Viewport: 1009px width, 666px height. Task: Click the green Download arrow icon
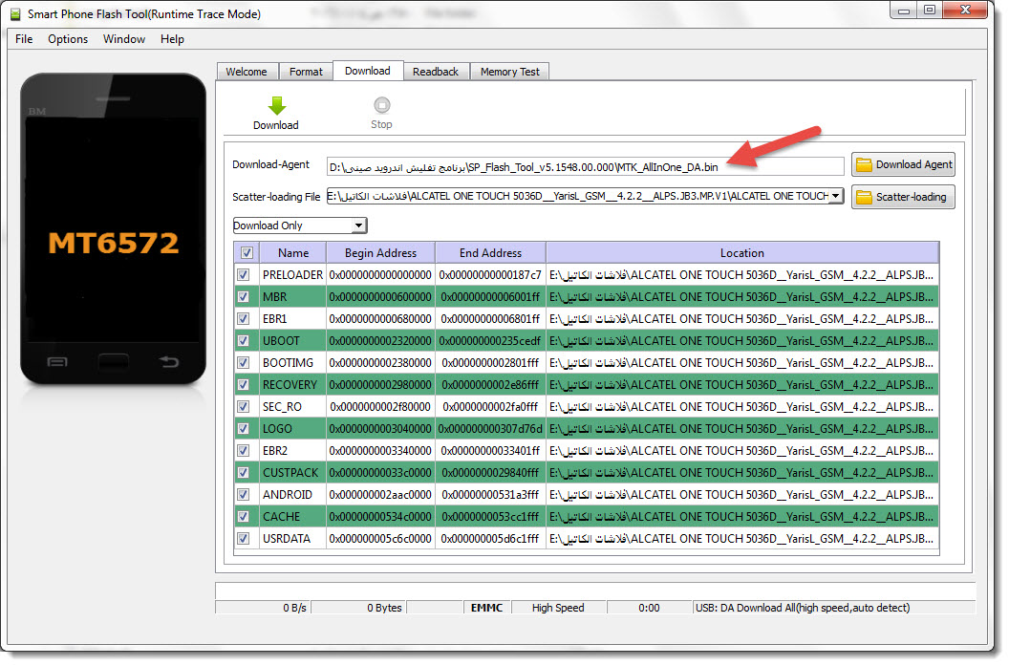pos(277,105)
